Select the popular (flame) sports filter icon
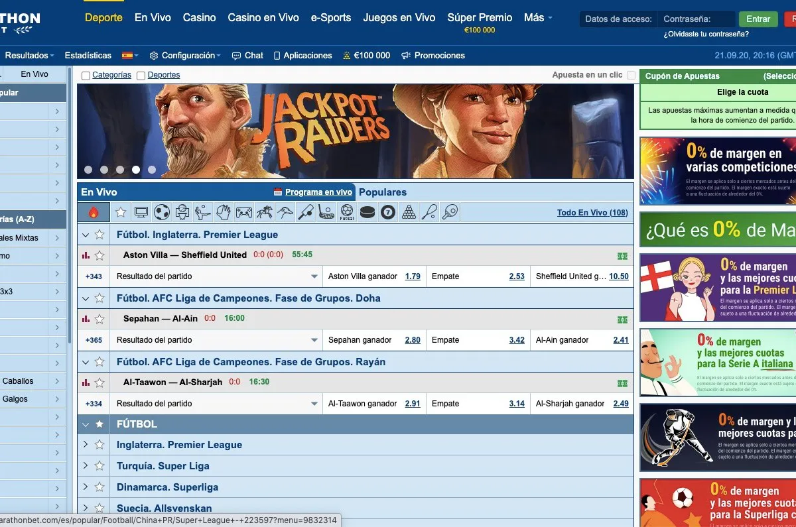The image size is (796, 527). pyautogui.click(x=94, y=212)
